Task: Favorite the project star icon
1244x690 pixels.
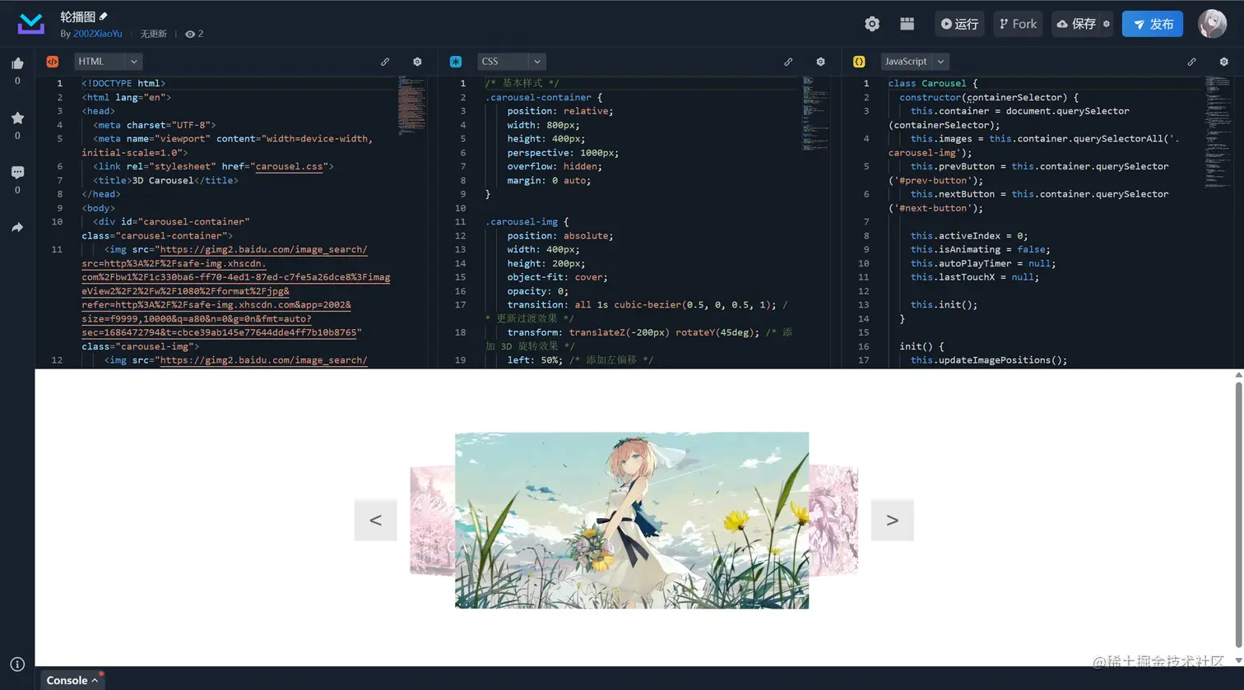Action: point(17,118)
